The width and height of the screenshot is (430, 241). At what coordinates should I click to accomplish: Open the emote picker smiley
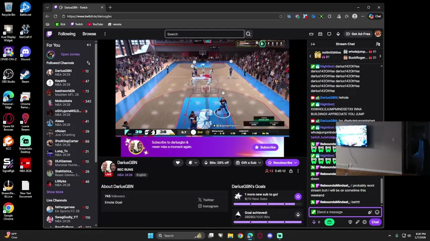coord(377,212)
